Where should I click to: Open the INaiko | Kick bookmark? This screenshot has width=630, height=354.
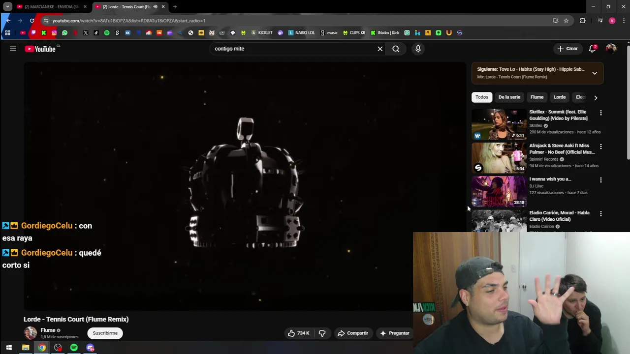pyautogui.click(x=385, y=33)
